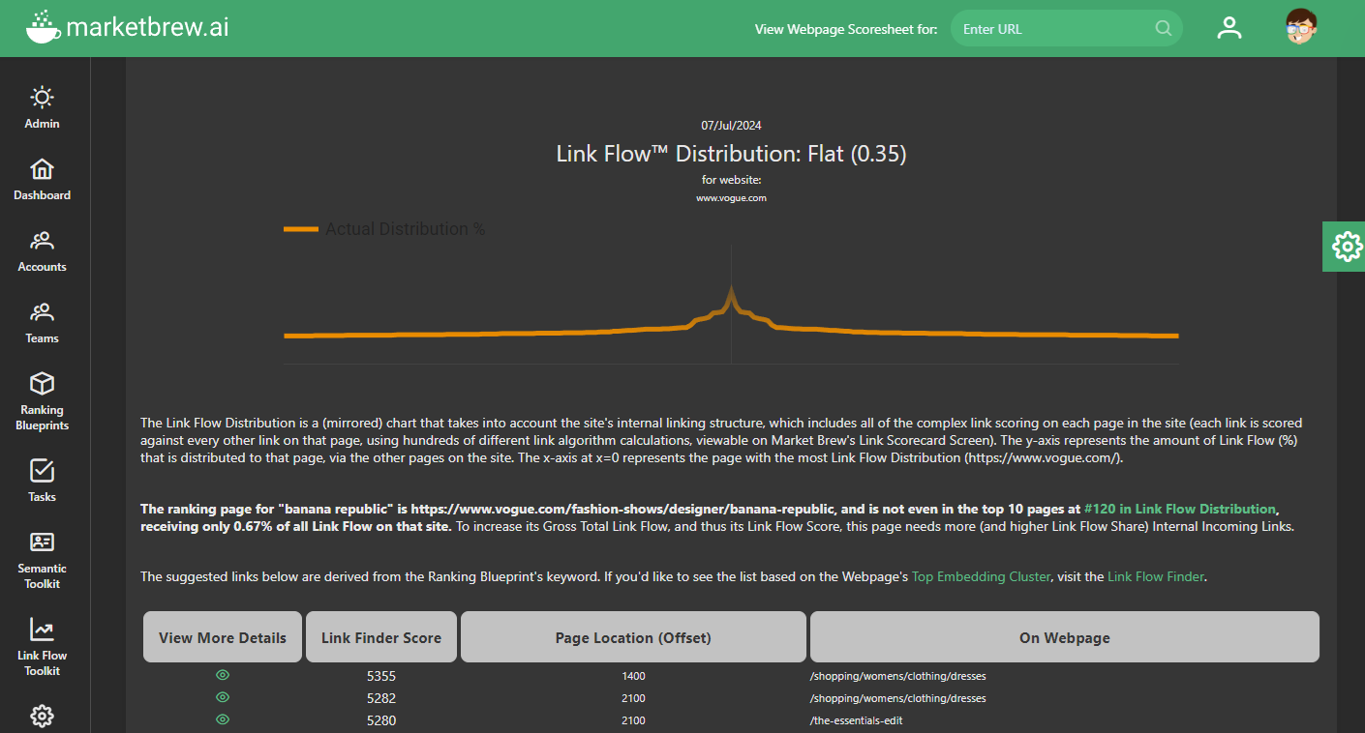Open the Top Embedding Cluster link

tap(981, 576)
